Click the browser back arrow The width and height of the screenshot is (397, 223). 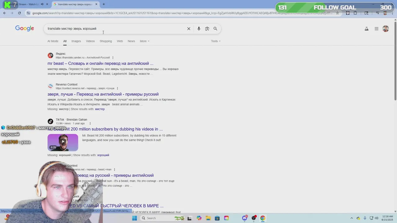(4, 13)
